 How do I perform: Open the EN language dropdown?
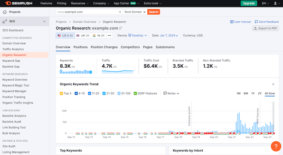point(266,3)
